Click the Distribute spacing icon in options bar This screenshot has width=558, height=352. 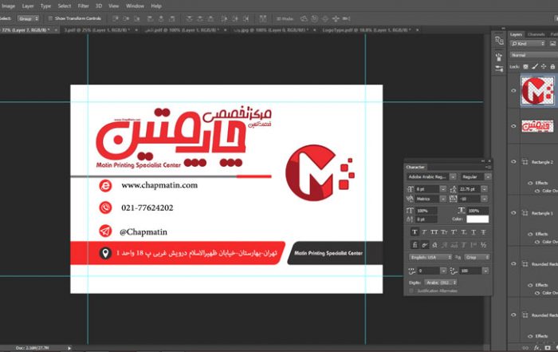(262, 18)
